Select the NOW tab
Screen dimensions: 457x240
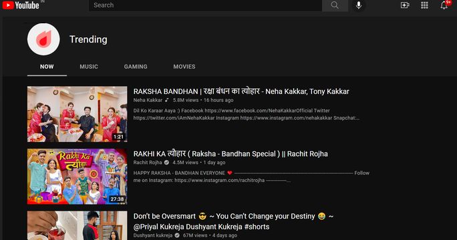click(x=47, y=67)
